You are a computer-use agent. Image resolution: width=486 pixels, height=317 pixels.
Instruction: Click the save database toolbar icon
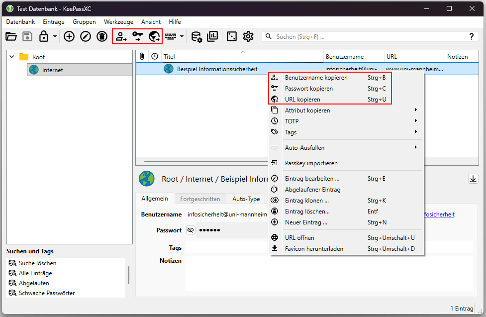27,37
